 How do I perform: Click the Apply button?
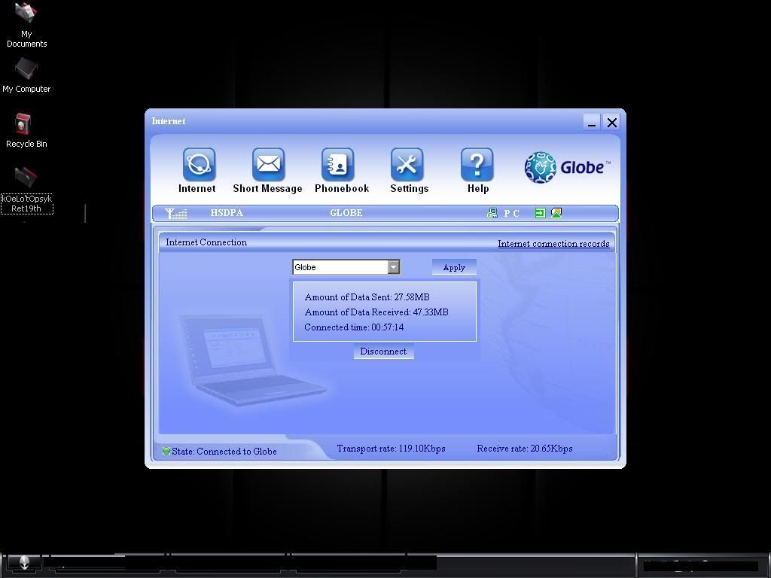coord(454,267)
